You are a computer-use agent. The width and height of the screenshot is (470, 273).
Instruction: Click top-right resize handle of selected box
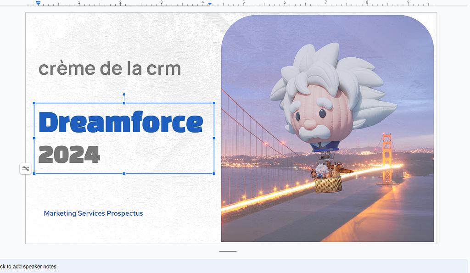pos(214,103)
